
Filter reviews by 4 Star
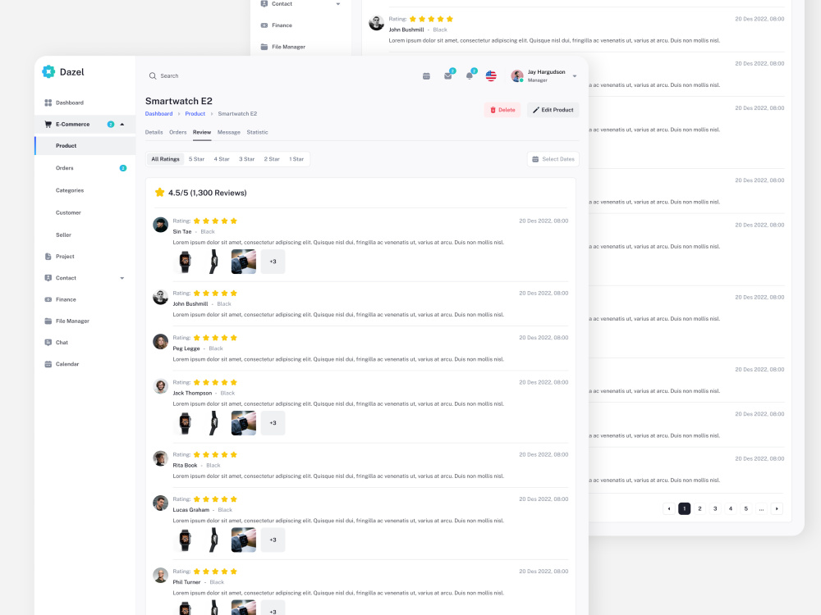tap(222, 159)
